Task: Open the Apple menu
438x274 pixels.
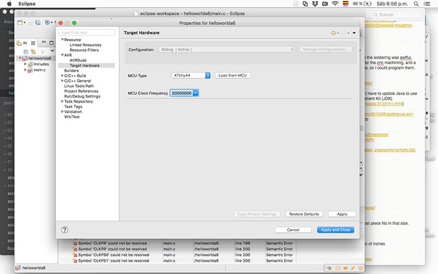Action: (x=9, y=4)
